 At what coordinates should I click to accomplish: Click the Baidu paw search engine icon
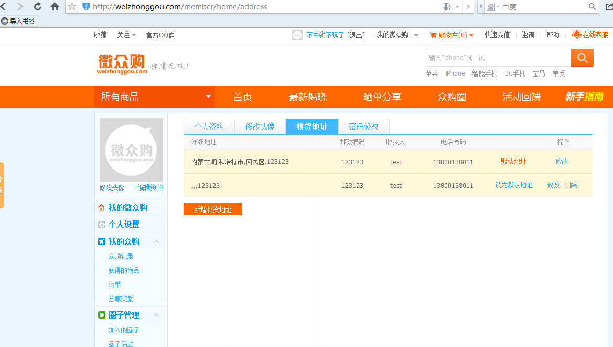[x=491, y=7]
